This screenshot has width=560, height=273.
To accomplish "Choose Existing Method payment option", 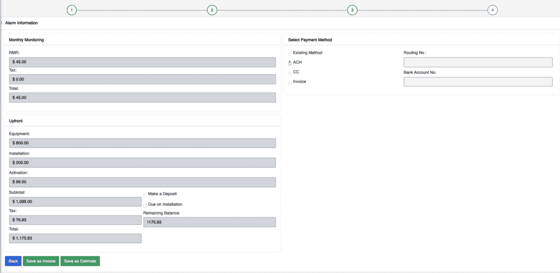I will (x=290, y=54).
